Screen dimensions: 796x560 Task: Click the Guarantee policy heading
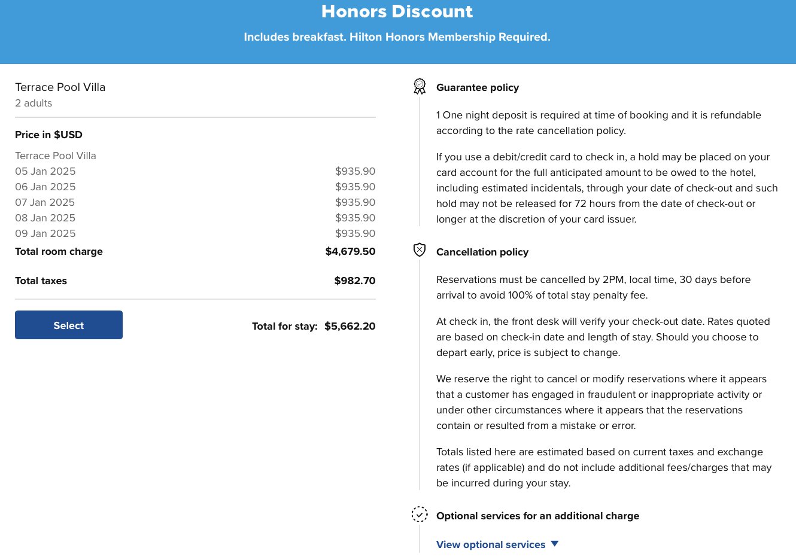tap(478, 87)
